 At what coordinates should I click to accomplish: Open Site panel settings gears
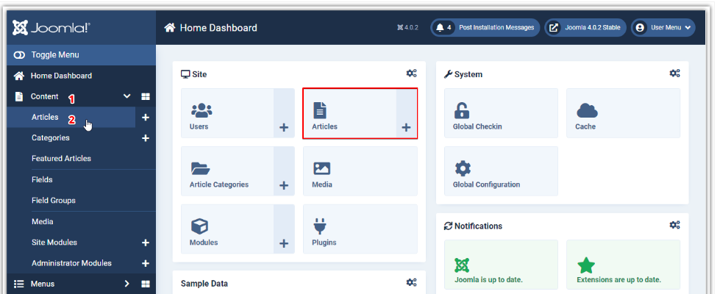point(411,73)
